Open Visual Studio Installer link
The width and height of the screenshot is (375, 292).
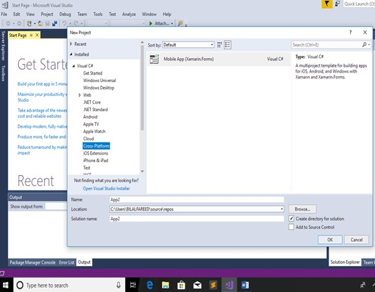pos(106,189)
